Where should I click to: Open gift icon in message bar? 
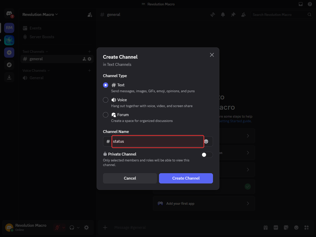click(x=266, y=228)
